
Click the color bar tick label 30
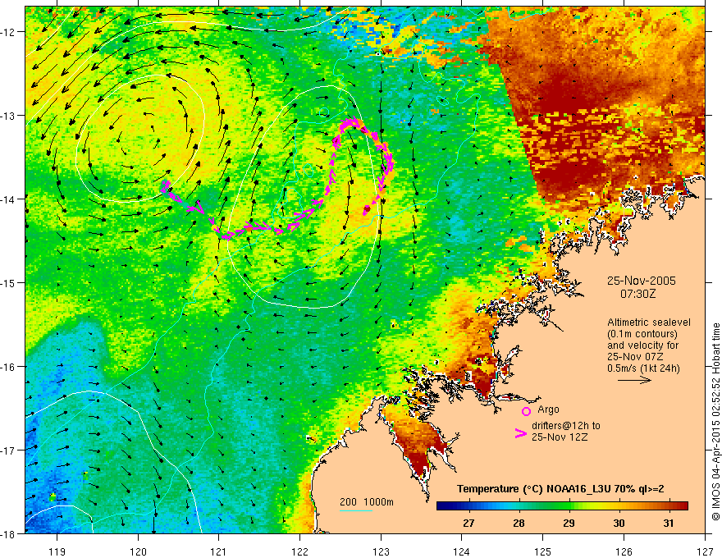click(x=619, y=523)
